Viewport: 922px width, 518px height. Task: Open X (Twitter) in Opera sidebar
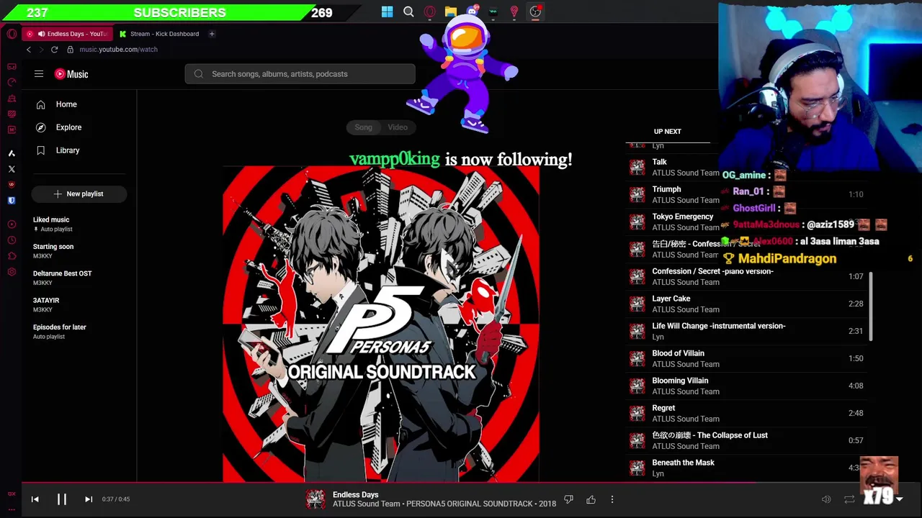[12, 169]
